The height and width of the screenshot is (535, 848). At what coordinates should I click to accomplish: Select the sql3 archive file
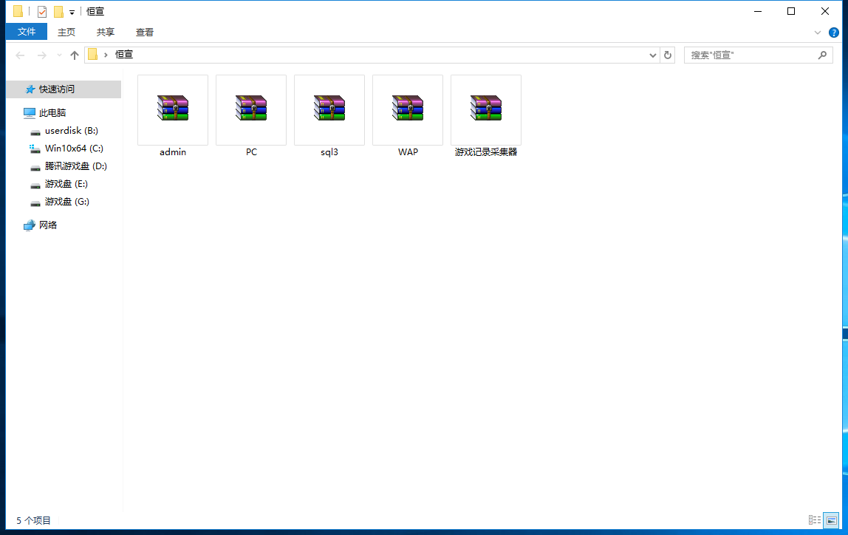coord(329,109)
